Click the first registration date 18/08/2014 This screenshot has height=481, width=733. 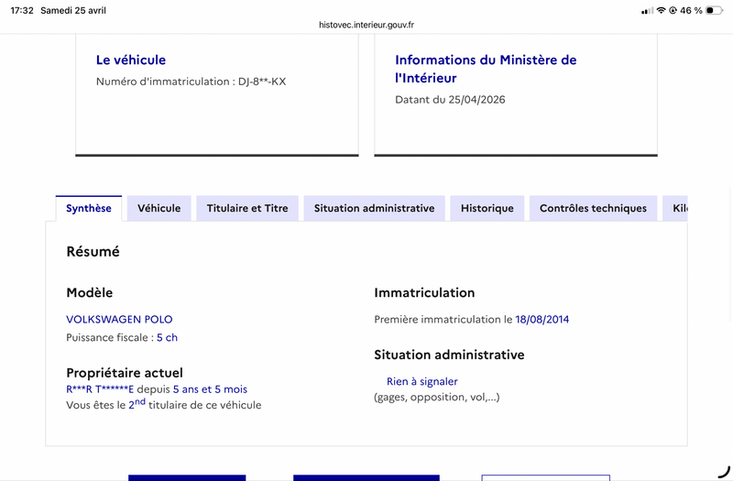542,319
